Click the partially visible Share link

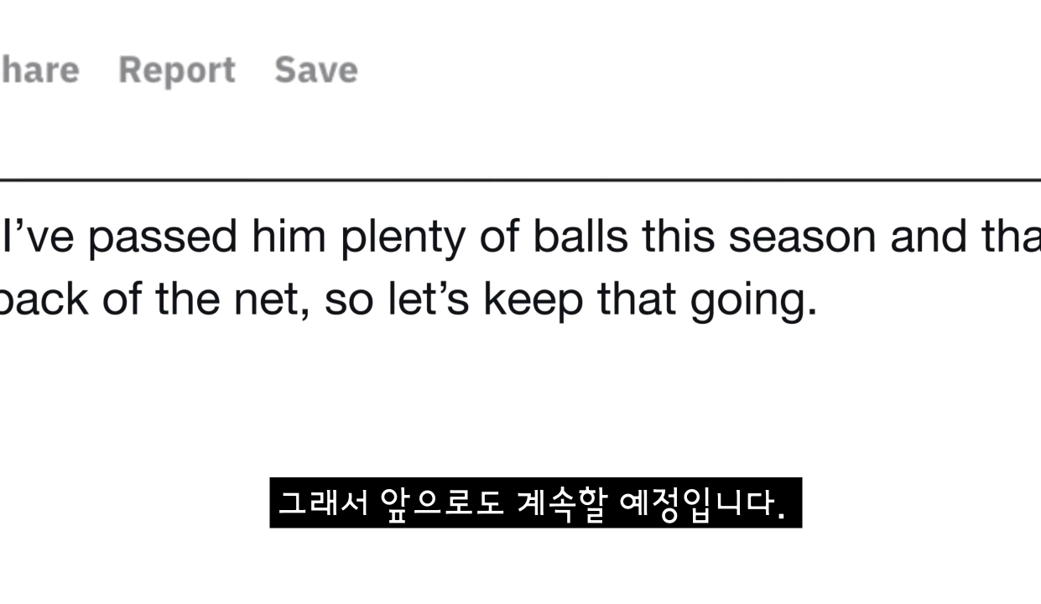coord(39,70)
